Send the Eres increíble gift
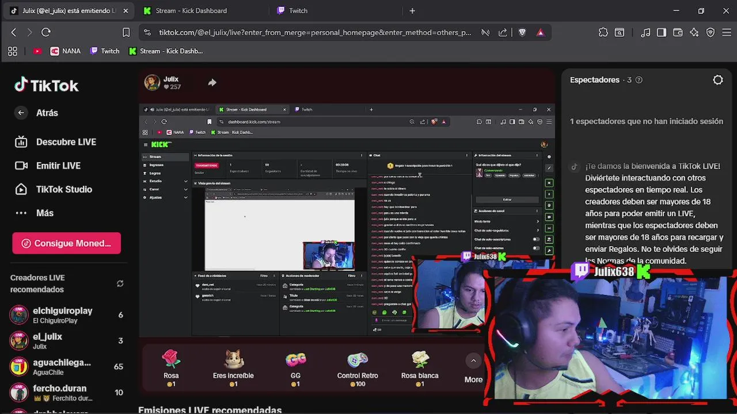The height and width of the screenshot is (414, 737). click(233, 369)
